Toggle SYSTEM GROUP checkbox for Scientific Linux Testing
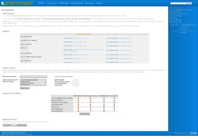The image size is (198, 139). click(104, 102)
